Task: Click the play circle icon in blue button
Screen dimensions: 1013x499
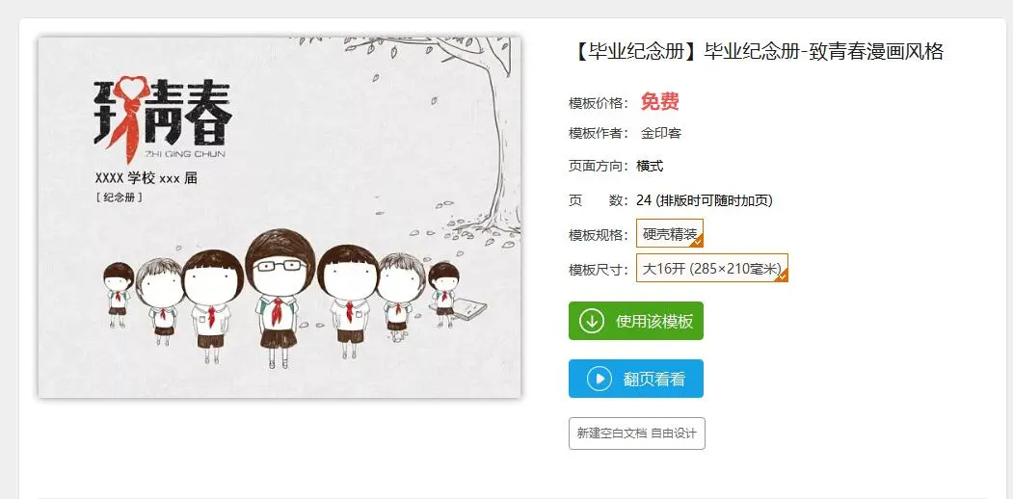Action: (600, 379)
